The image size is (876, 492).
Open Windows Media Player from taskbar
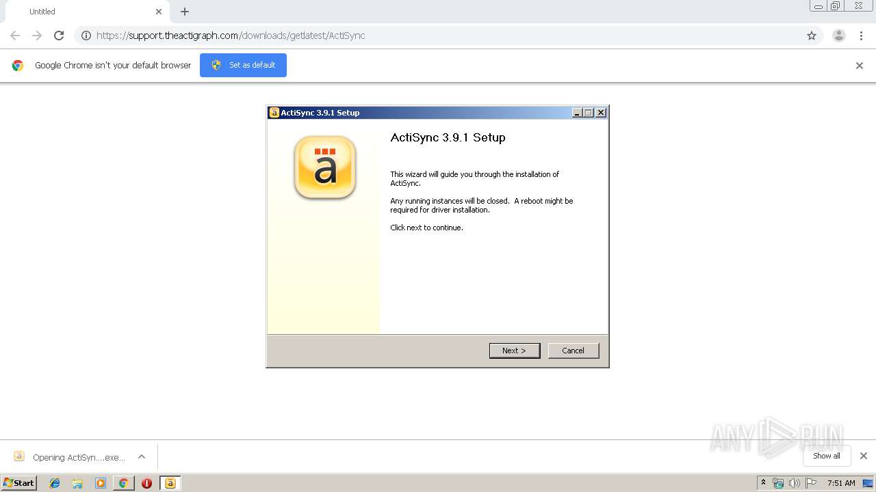pyautogui.click(x=101, y=483)
